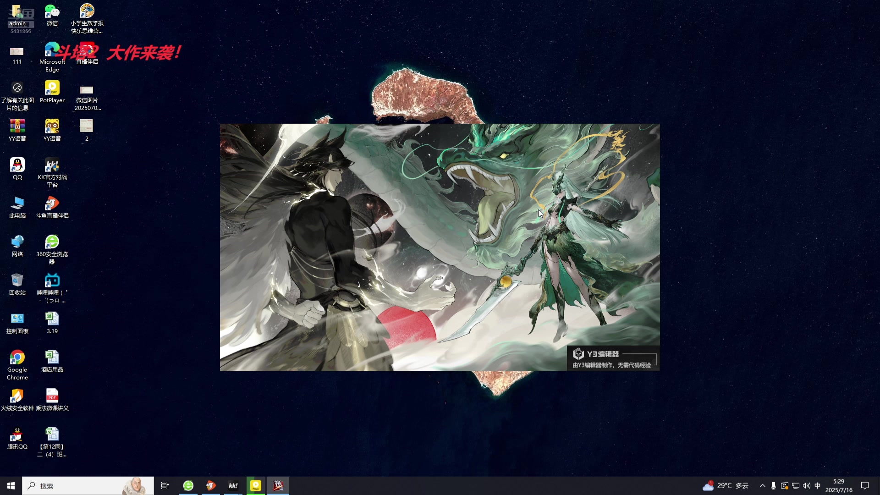Select the 乘法微课讲义 PDF file
Image resolution: width=880 pixels, height=495 pixels.
(x=52, y=400)
